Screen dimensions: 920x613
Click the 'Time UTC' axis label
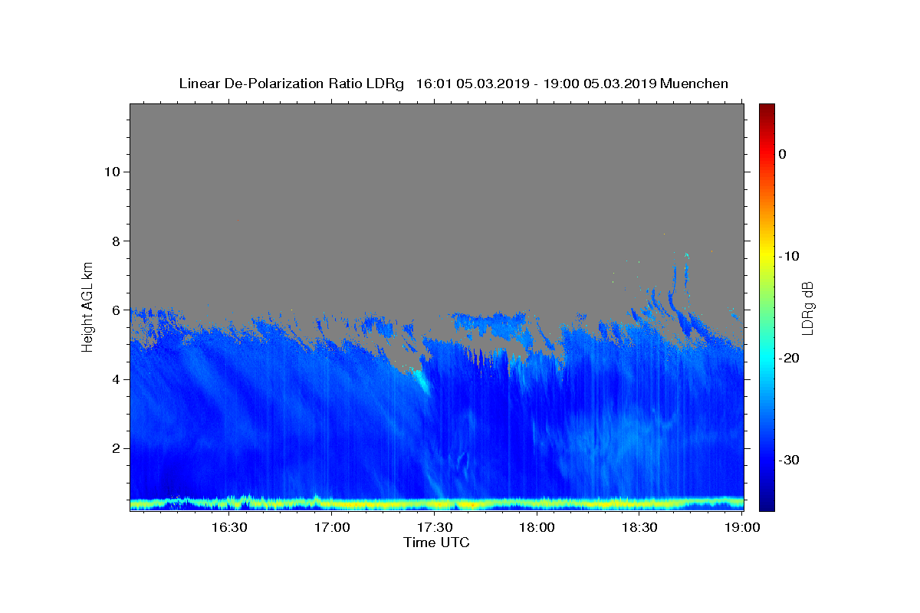[436, 543]
